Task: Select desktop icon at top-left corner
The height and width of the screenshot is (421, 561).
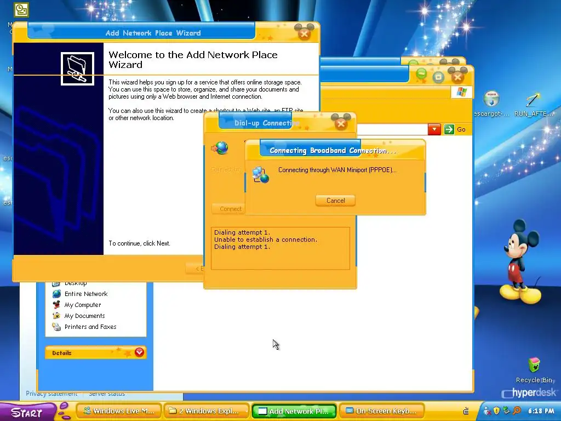Action: pos(21,10)
